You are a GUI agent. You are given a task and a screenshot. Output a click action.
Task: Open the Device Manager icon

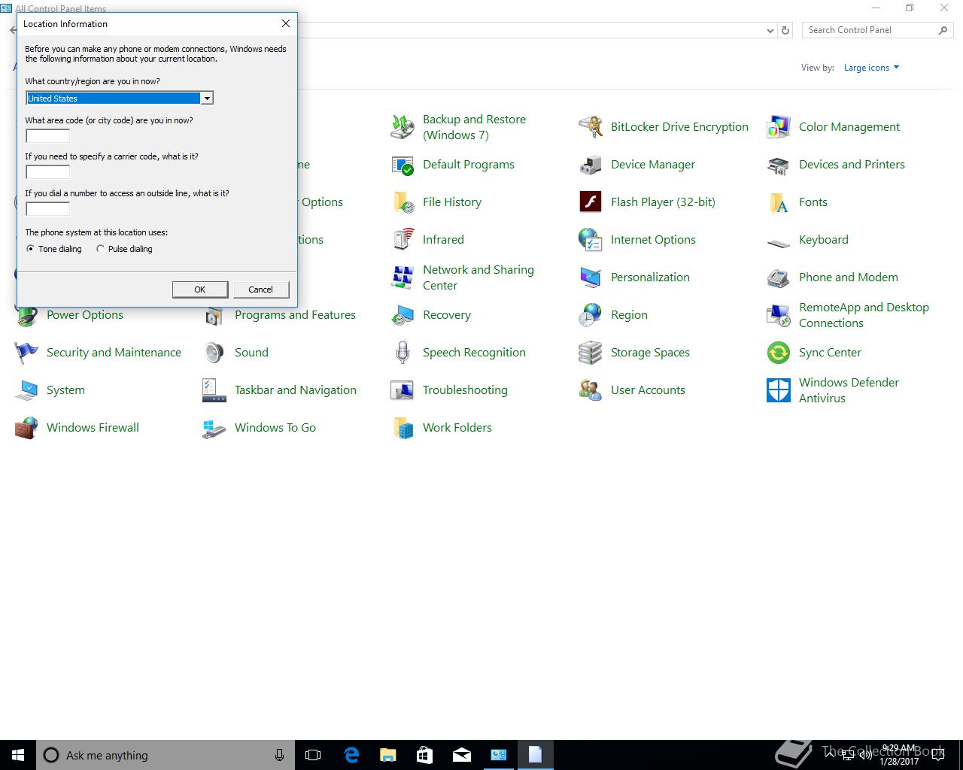[x=591, y=165]
